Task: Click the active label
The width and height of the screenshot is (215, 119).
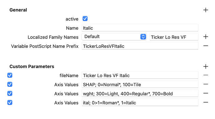Action: tap(72, 19)
